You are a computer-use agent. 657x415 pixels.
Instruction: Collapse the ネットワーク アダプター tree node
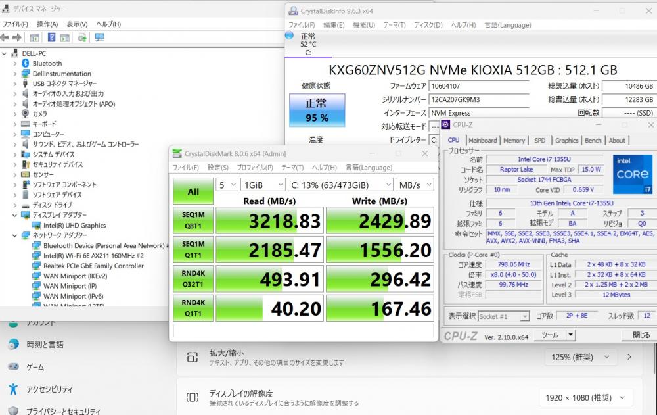[x=15, y=235]
